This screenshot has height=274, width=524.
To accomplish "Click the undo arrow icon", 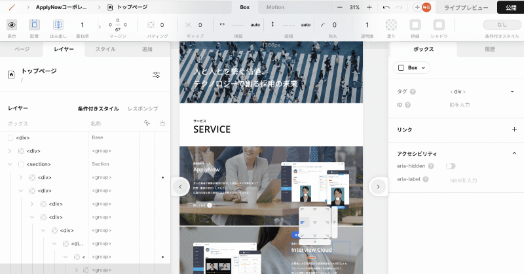I will tap(386, 7).
